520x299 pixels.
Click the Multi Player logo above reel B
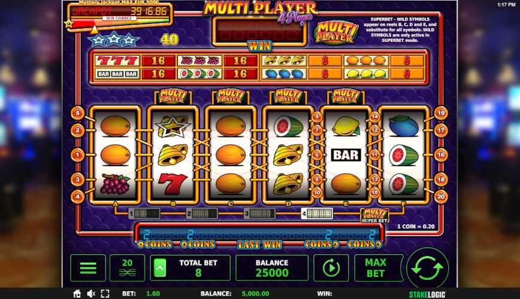pyautogui.click(x=173, y=96)
